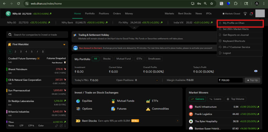The image size is (268, 132).
Task: Open Equities from the pie chart icon
Action: tap(78, 101)
